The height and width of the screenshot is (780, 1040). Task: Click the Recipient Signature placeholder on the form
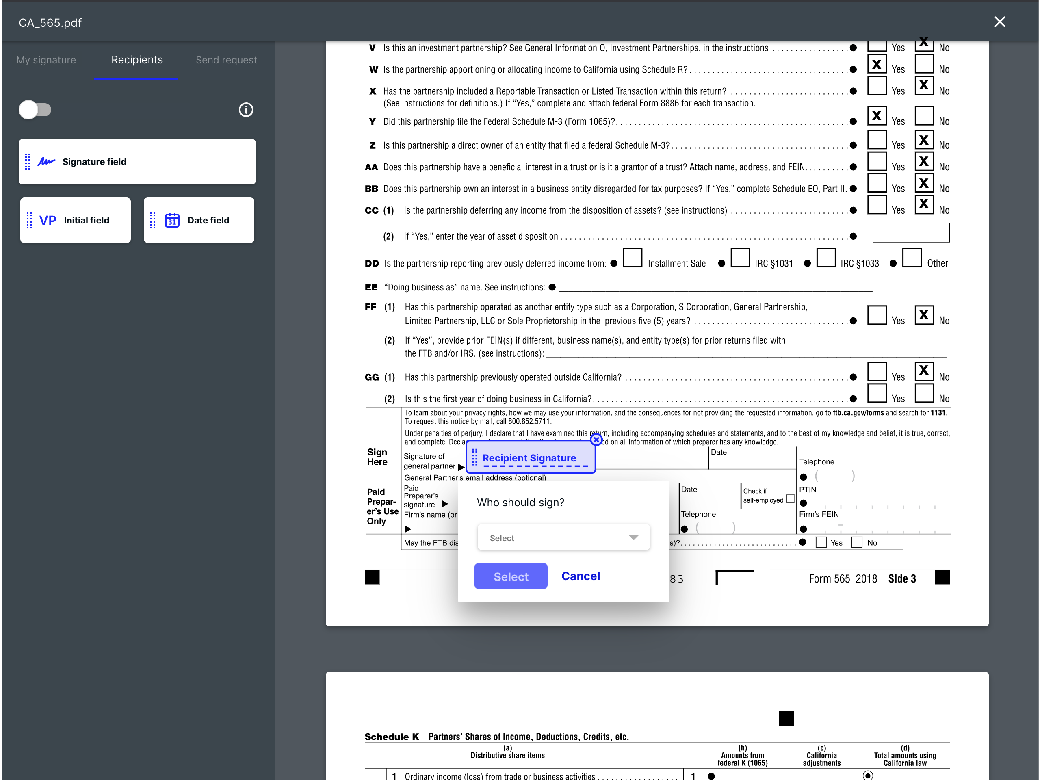point(529,458)
